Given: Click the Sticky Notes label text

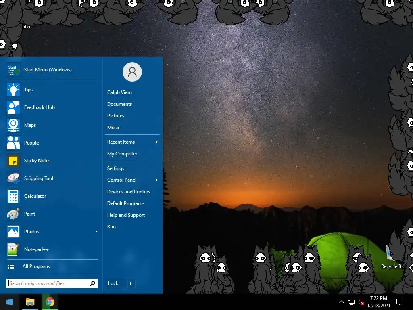Looking at the screenshot, I should tap(37, 161).
